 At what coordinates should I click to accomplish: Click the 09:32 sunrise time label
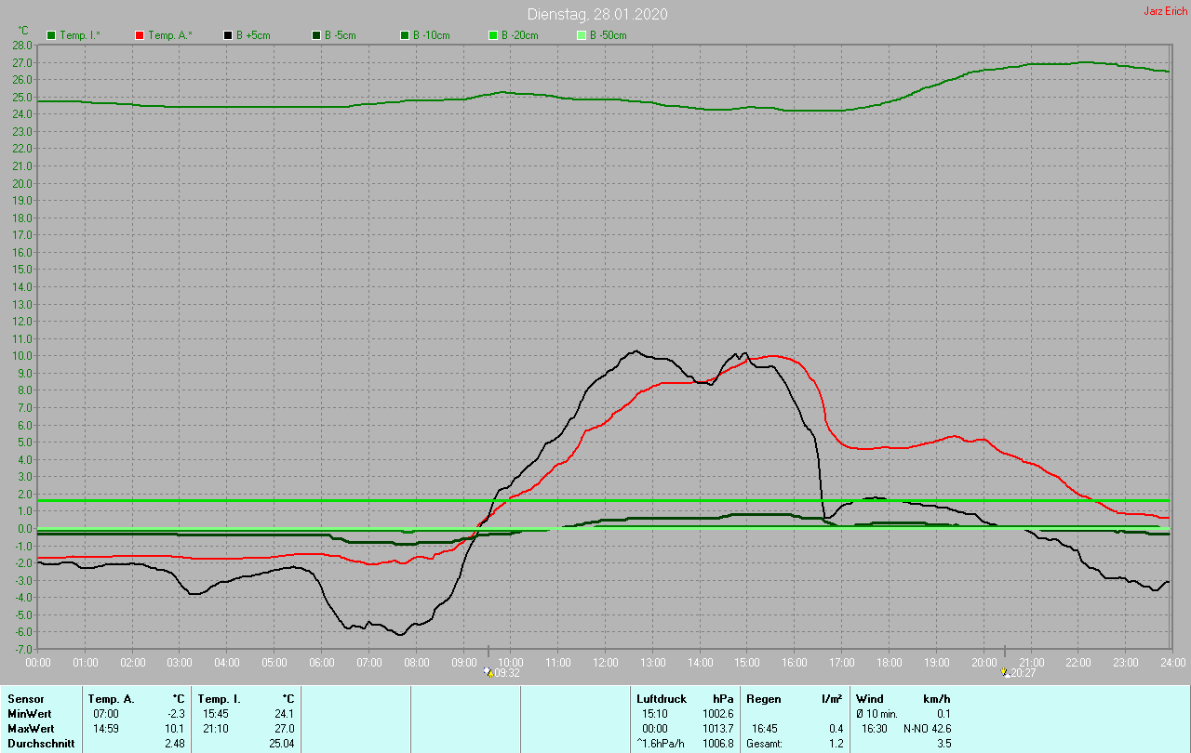coord(507,673)
